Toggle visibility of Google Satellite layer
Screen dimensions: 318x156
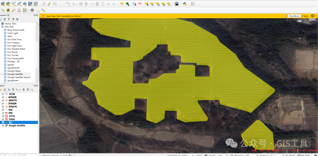click(3, 126)
